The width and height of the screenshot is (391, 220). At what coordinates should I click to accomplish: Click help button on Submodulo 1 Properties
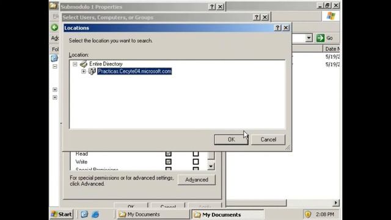click(212, 7)
